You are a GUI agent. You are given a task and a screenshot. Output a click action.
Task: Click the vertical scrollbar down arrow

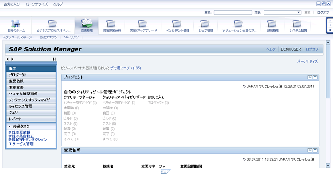pyautogui.click(x=328, y=166)
